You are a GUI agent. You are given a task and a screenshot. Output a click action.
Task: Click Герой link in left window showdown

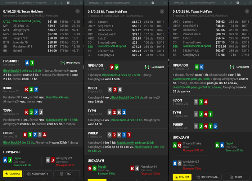pyautogui.click(x=17, y=158)
